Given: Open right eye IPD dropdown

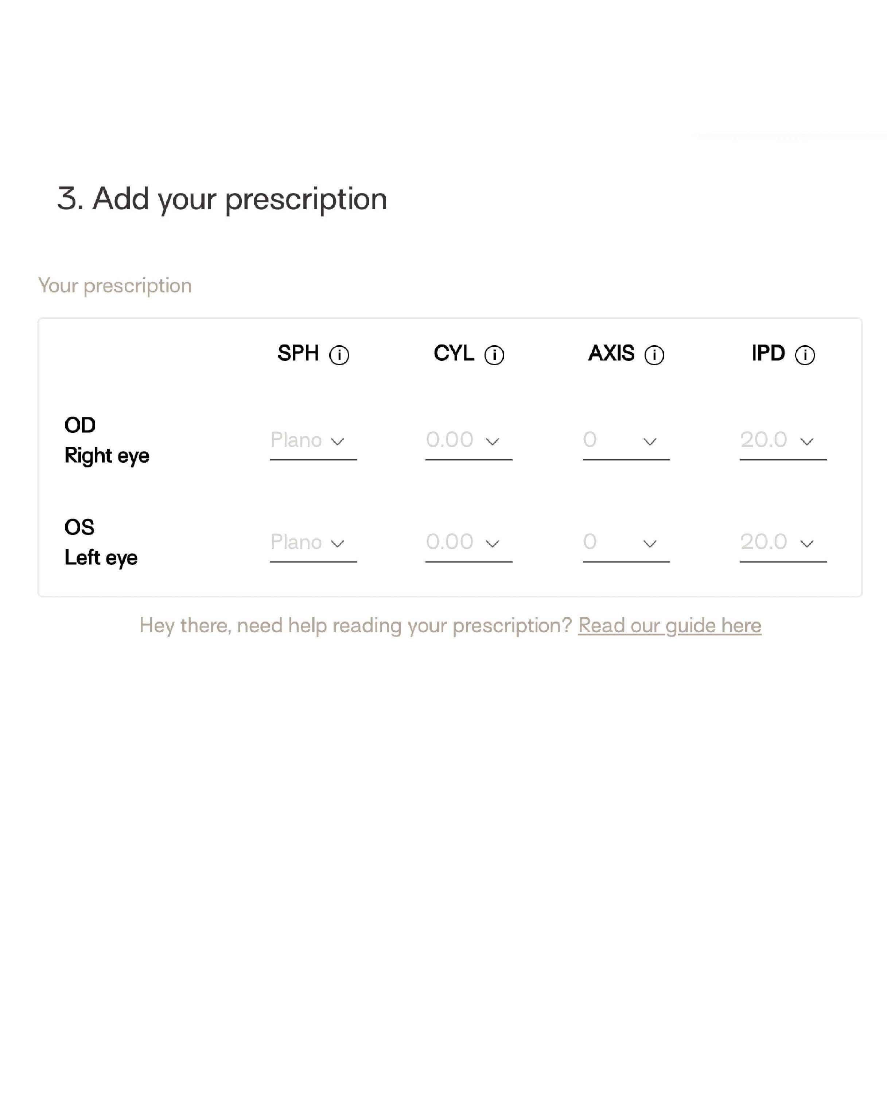Looking at the screenshot, I should (x=783, y=441).
